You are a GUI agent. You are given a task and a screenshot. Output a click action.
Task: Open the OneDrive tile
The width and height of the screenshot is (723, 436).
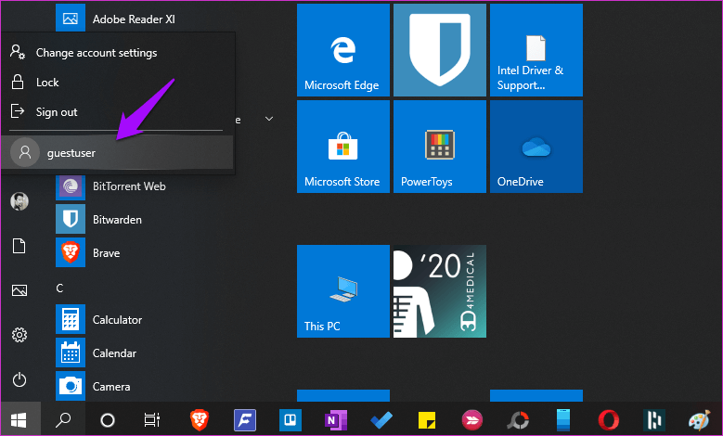(x=536, y=147)
